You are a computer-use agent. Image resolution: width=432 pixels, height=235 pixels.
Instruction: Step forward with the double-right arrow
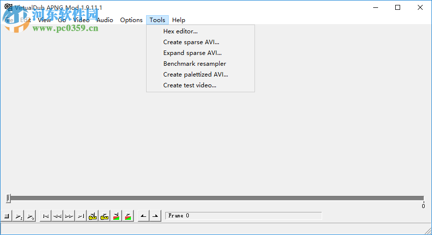(x=69, y=216)
